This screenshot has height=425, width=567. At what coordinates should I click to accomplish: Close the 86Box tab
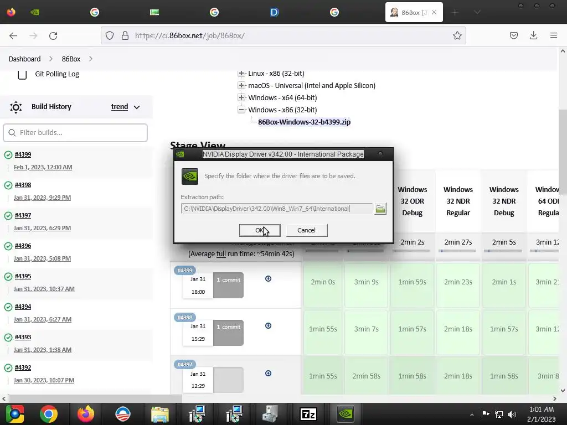point(434,12)
